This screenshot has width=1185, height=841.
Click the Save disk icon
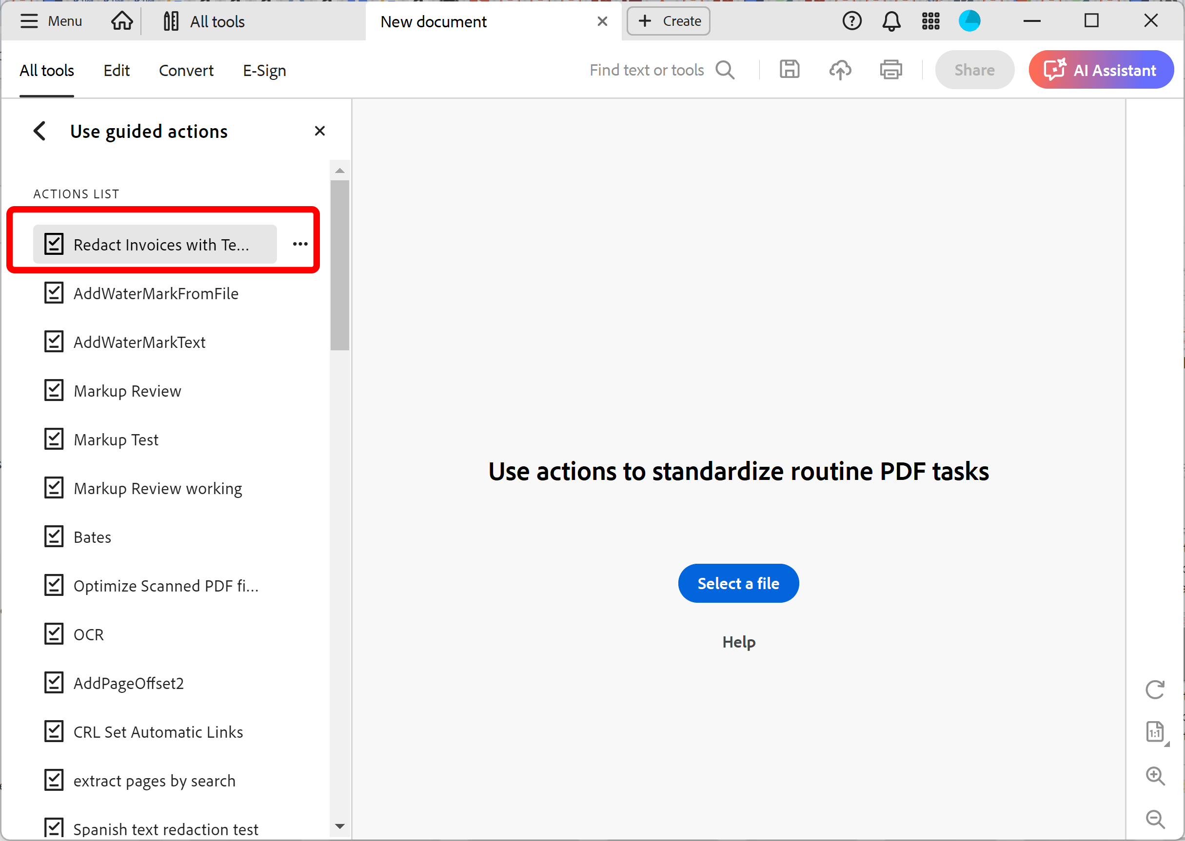tap(789, 69)
